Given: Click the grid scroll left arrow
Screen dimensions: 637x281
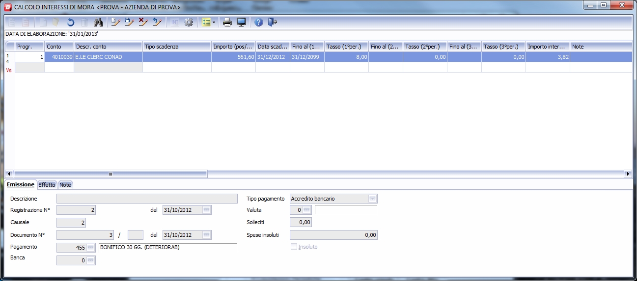Looking at the screenshot, I should (9, 174).
